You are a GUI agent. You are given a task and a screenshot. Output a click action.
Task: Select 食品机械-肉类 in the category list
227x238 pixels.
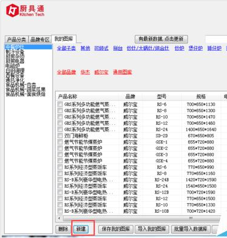tap(21, 85)
